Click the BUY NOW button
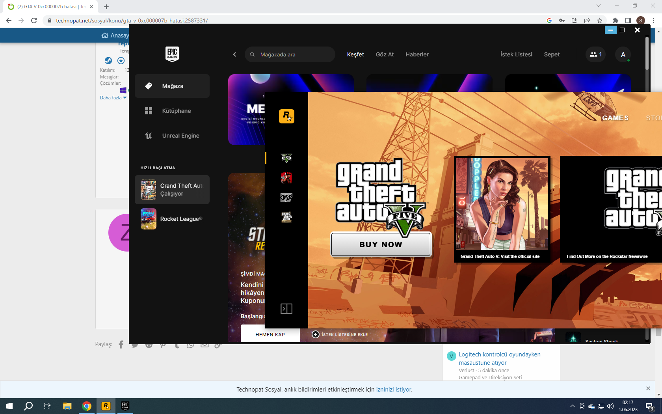 [381, 244]
